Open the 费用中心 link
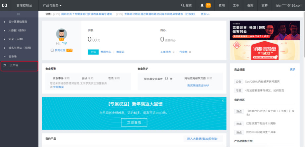Viewport: 305px width, 147px height. [106, 52]
